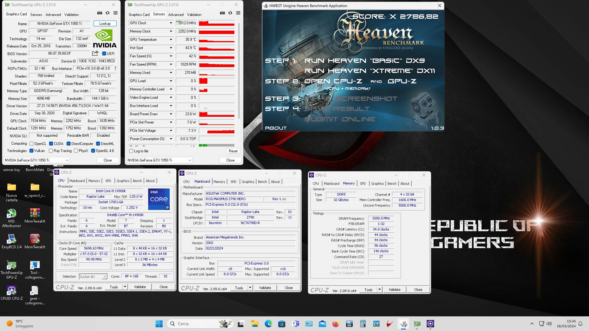
Task: Open File Explorer from the taskbar
Action: [255, 324]
